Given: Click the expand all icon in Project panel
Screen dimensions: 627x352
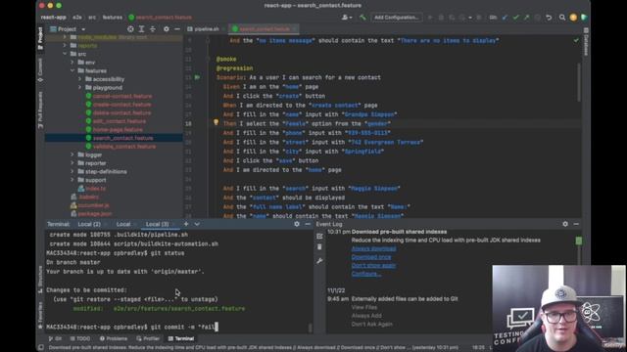Looking at the screenshot, I should tap(141, 29).
